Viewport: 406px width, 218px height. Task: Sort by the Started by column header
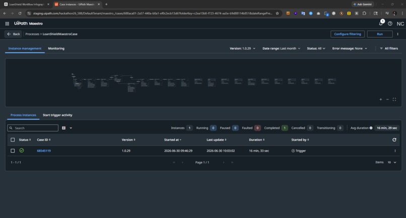pos(300,140)
